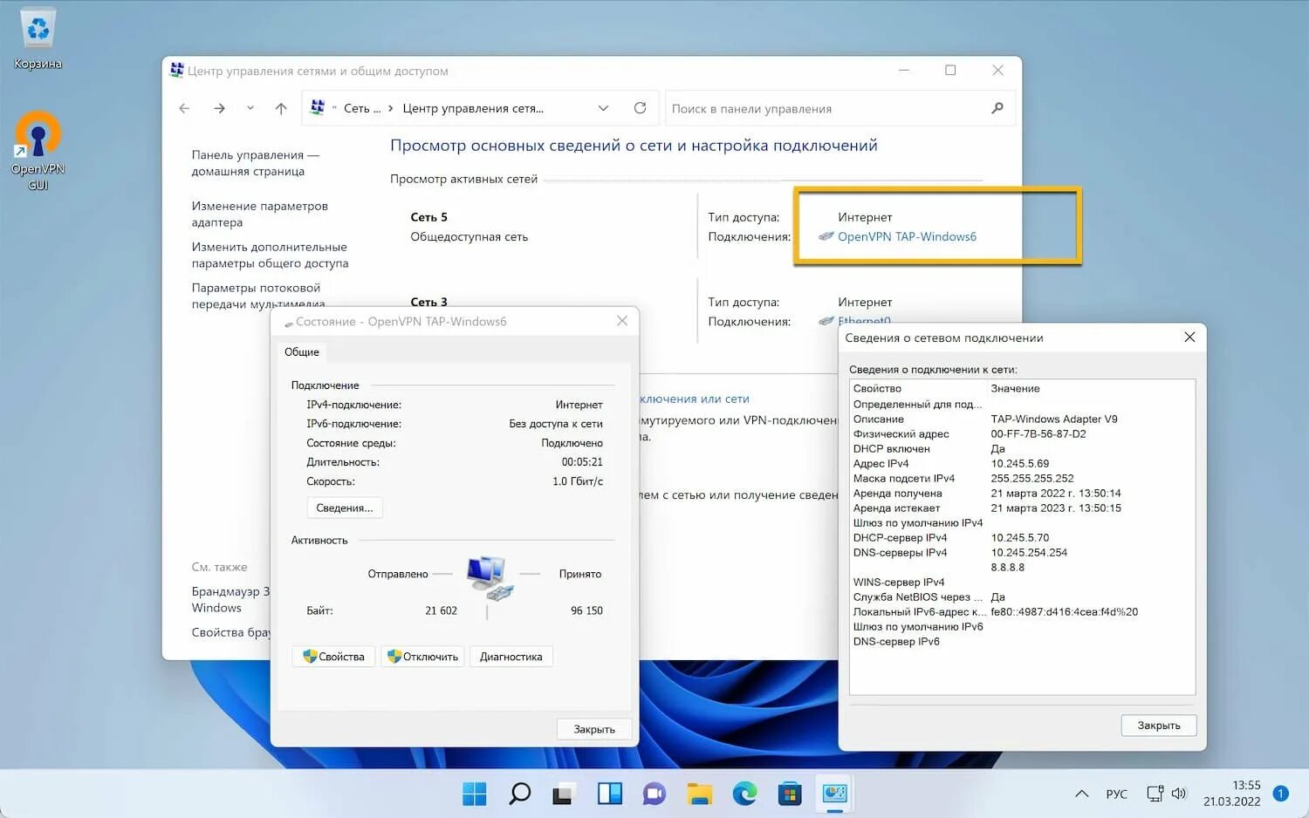This screenshot has height=818, width=1309.
Task: Maximize the Network Center window
Action: (x=950, y=71)
